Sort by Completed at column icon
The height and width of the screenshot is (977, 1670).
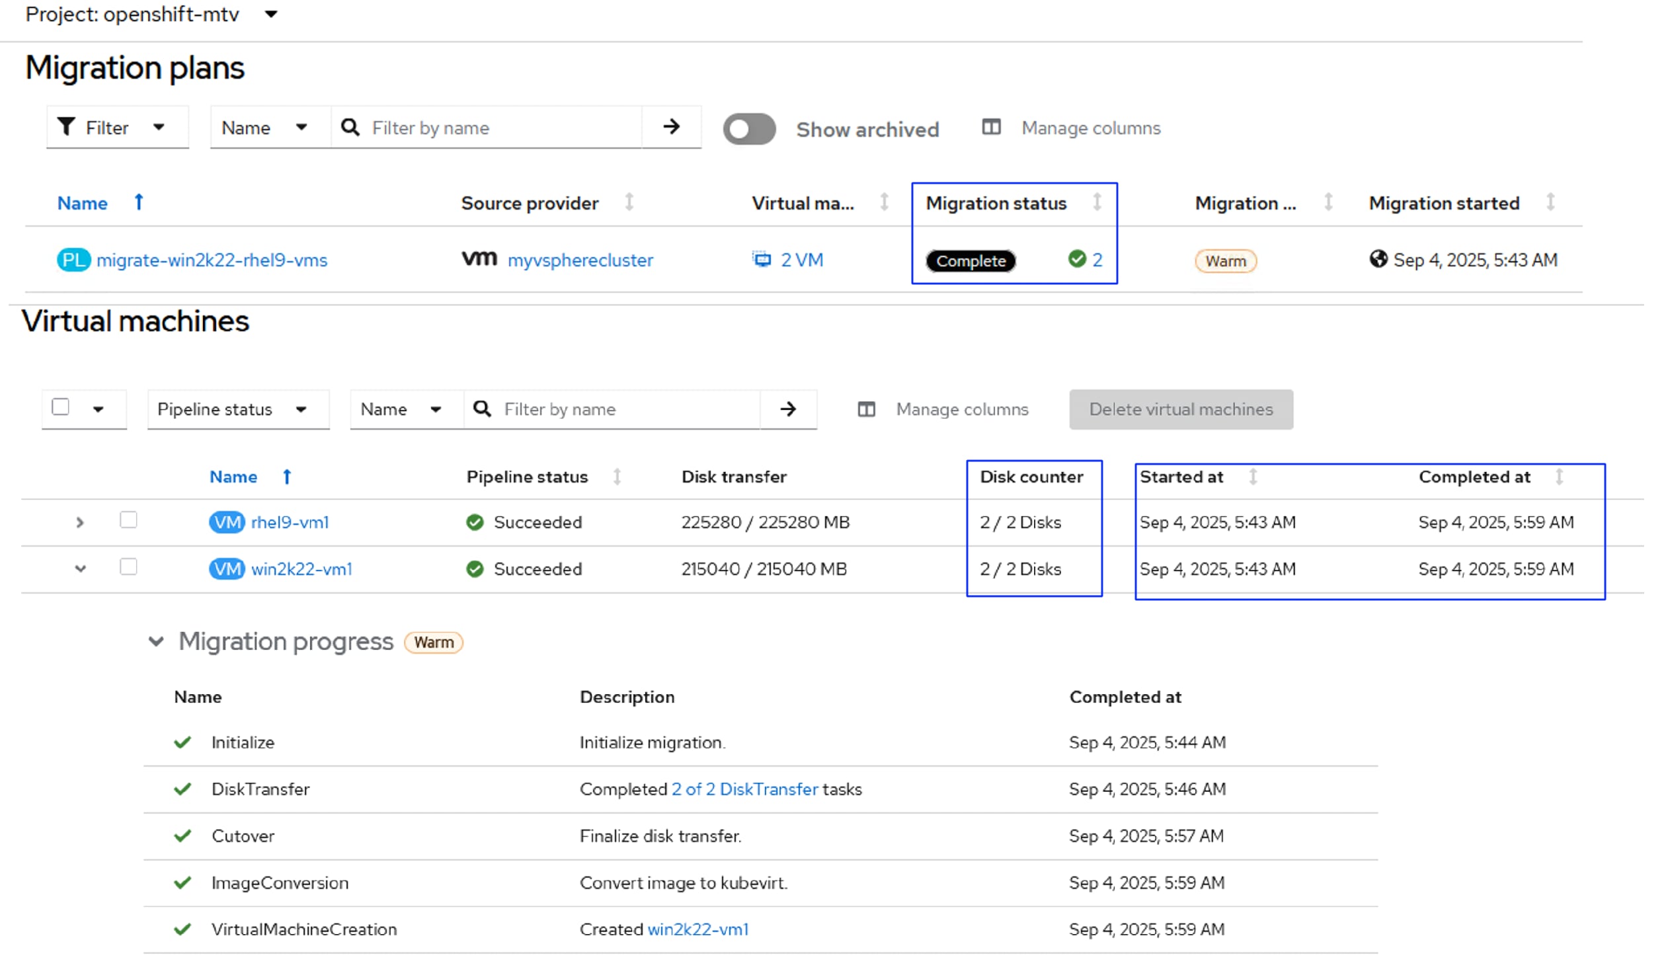(1560, 477)
